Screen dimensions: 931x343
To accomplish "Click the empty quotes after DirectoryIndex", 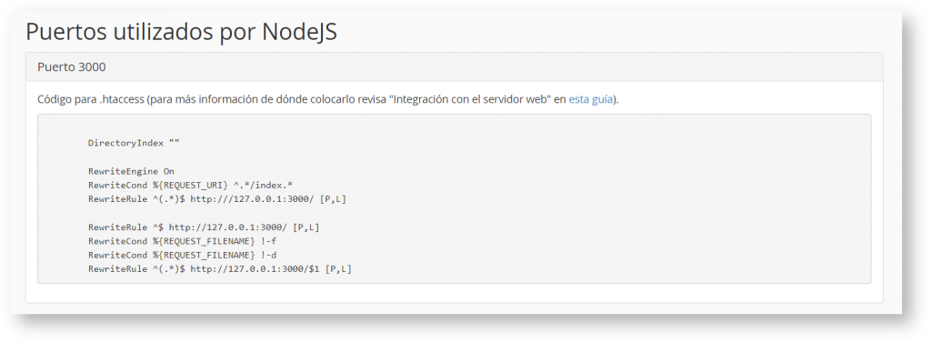I will pyautogui.click(x=174, y=143).
